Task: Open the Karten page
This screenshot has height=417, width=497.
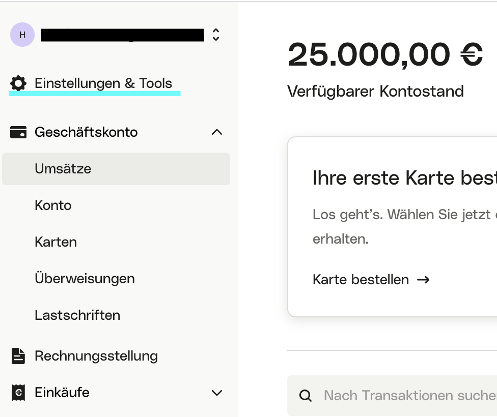Action: coord(56,242)
